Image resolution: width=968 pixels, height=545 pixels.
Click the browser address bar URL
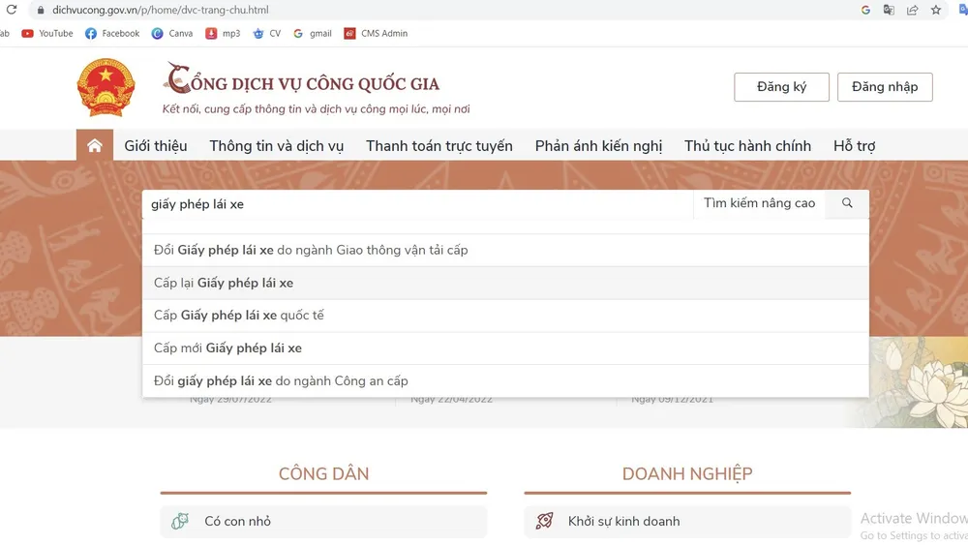tap(161, 10)
